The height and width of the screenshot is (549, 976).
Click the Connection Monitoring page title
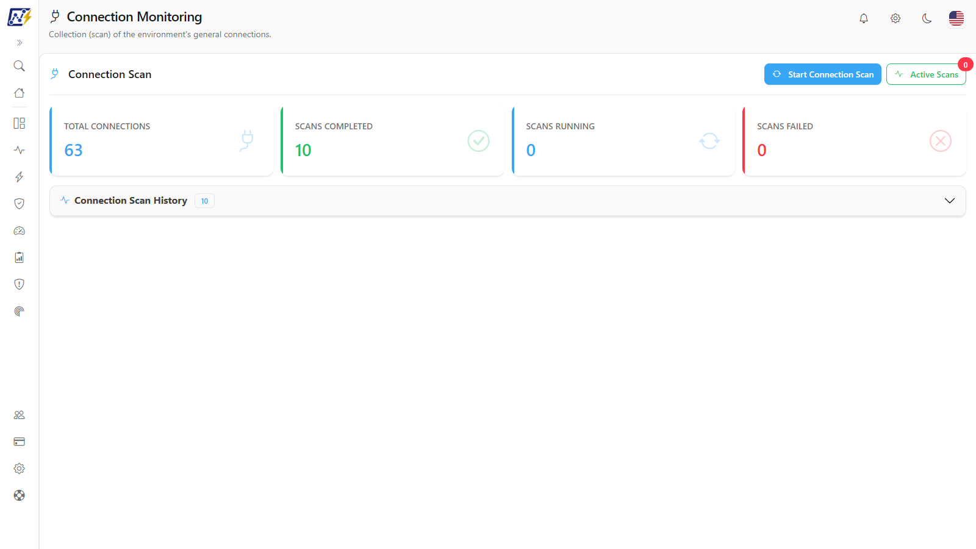(134, 17)
